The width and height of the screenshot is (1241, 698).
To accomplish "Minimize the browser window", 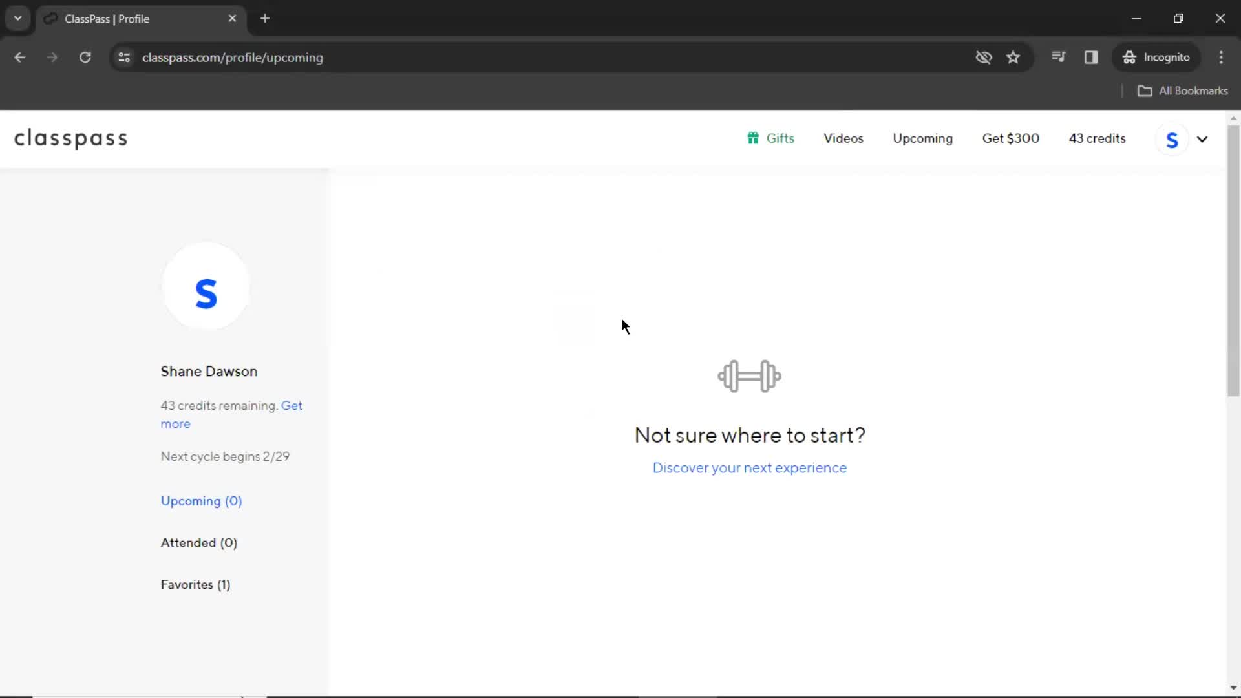I will coord(1136,19).
